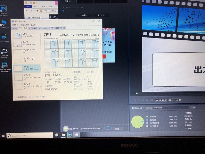Click first CPU core graph
The width and height of the screenshot is (205, 154).
(51, 44)
